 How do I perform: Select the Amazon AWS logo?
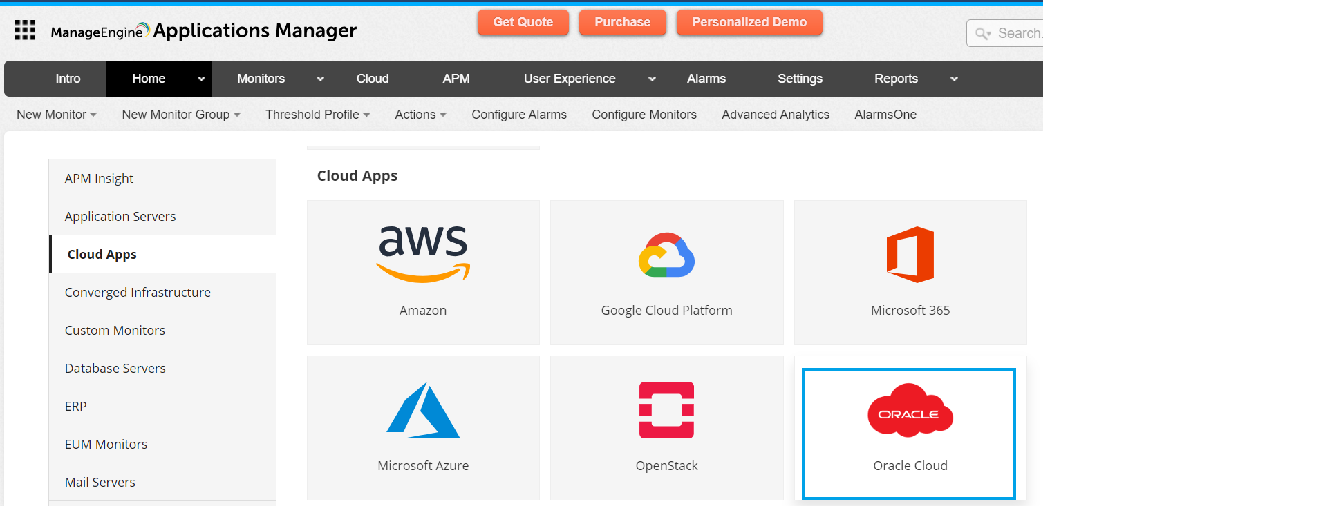(x=423, y=254)
